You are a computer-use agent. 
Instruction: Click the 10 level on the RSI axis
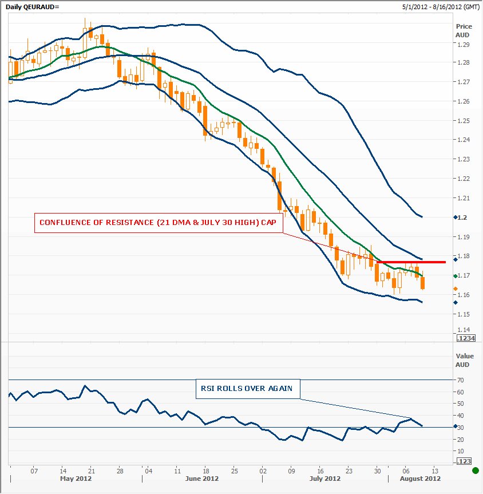[x=460, y=451]
